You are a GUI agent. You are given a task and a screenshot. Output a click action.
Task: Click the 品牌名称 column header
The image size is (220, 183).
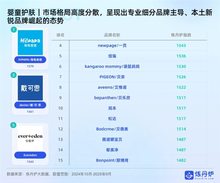112,35
